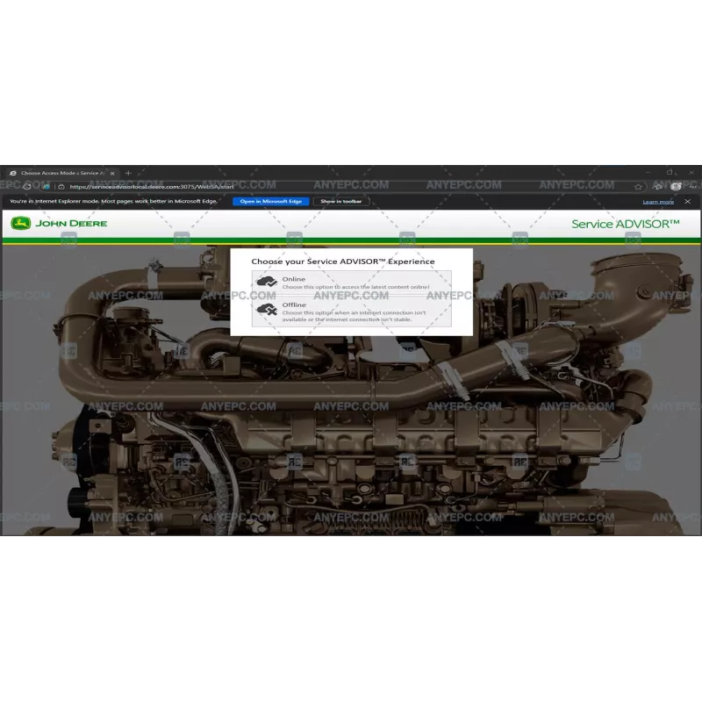
Task: Click the browser back arrow icon
Action: click(10, 186)
